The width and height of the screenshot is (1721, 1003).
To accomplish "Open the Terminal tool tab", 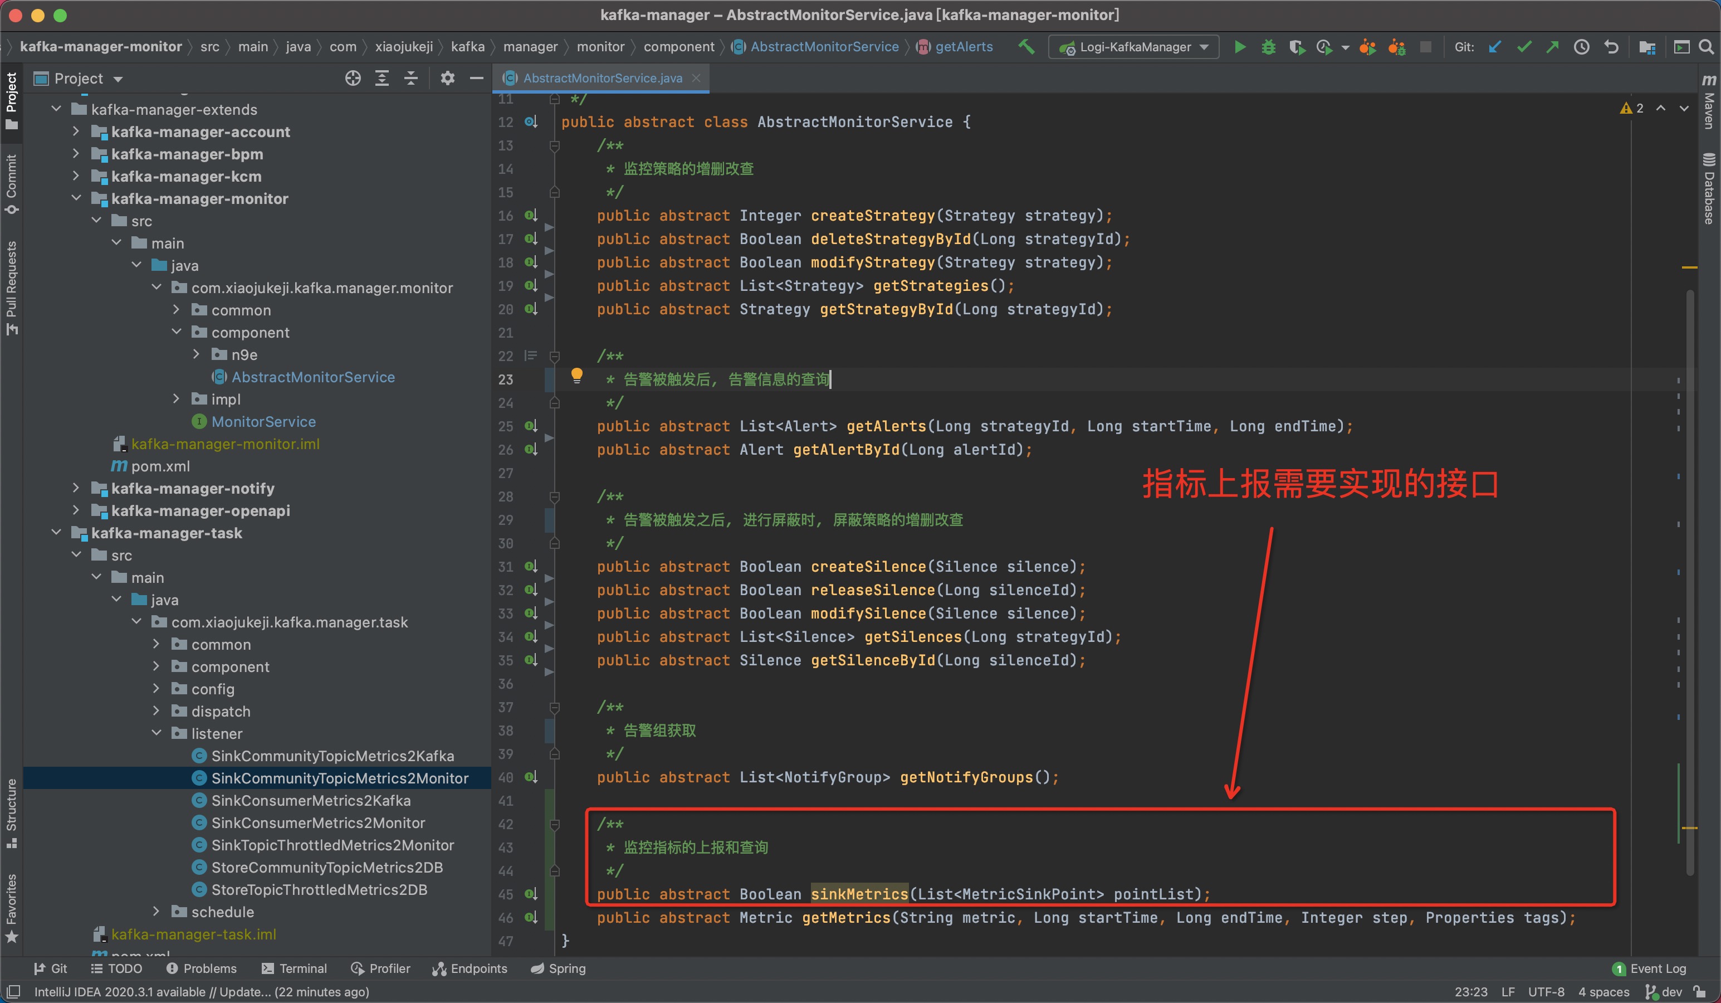I will click(x=294, y=968).
